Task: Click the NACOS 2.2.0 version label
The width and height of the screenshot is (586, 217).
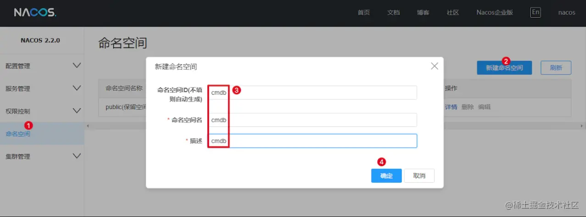Action: coord(40,40)
